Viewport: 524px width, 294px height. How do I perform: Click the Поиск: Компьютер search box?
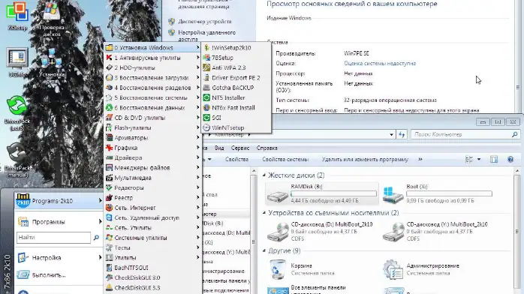point(465,135)
